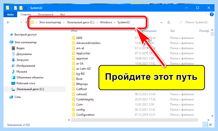The image size is (218, 131).
Task: Click the folder icon in the address bar
Action: 32,22
